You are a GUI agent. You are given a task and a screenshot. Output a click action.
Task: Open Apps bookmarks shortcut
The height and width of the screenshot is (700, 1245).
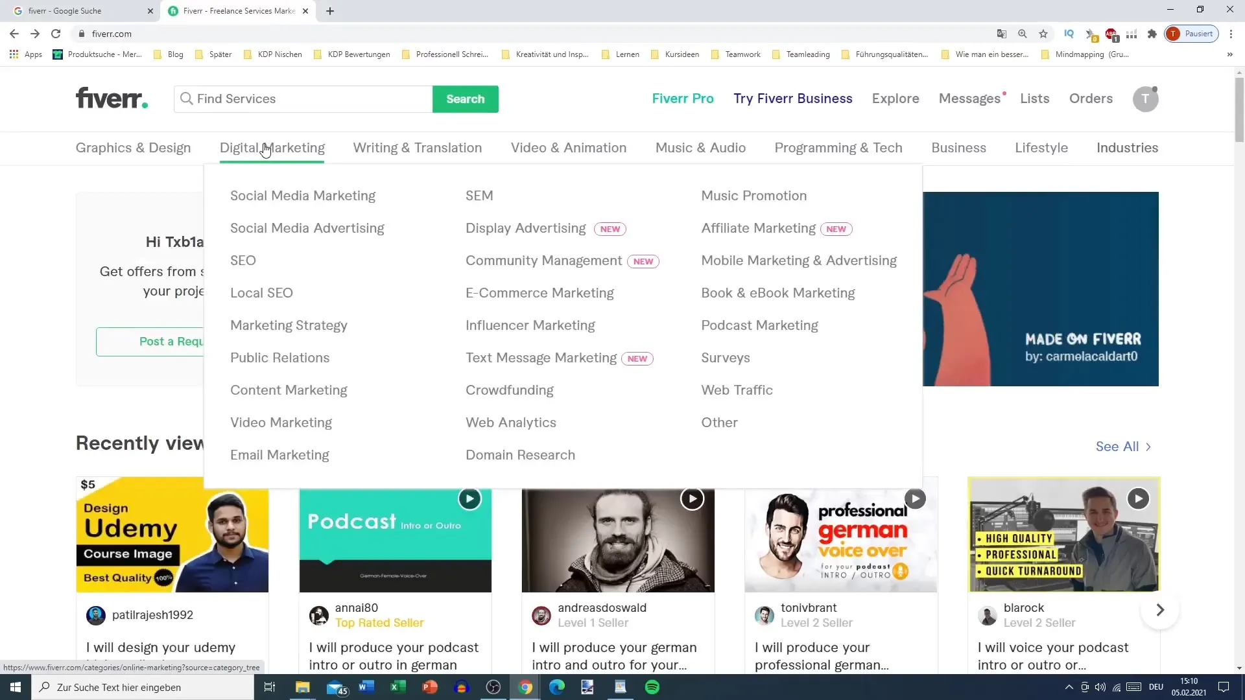point(26,54)
